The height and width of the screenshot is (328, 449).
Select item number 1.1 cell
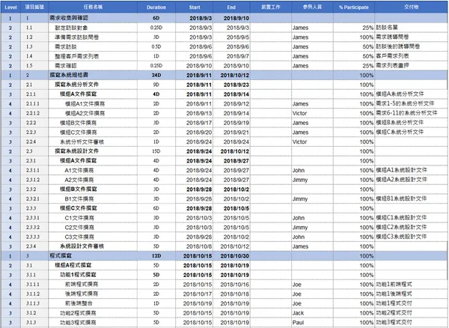coord(34,28)
